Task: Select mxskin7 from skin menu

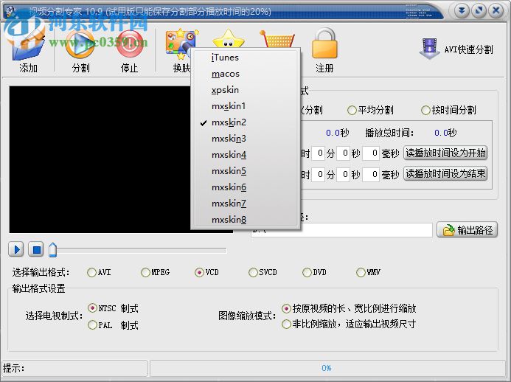Action: pos(245,204)
